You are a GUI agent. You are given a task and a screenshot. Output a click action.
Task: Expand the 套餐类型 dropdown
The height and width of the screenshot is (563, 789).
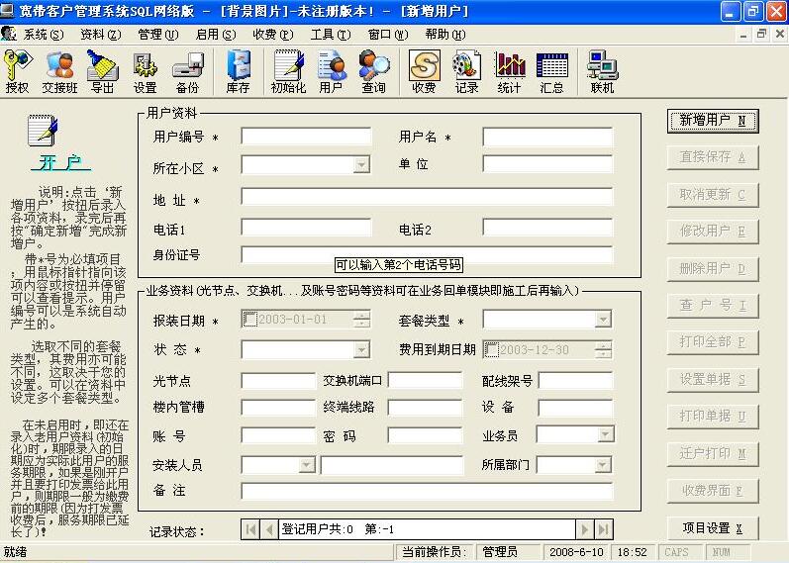click(603, 319)
